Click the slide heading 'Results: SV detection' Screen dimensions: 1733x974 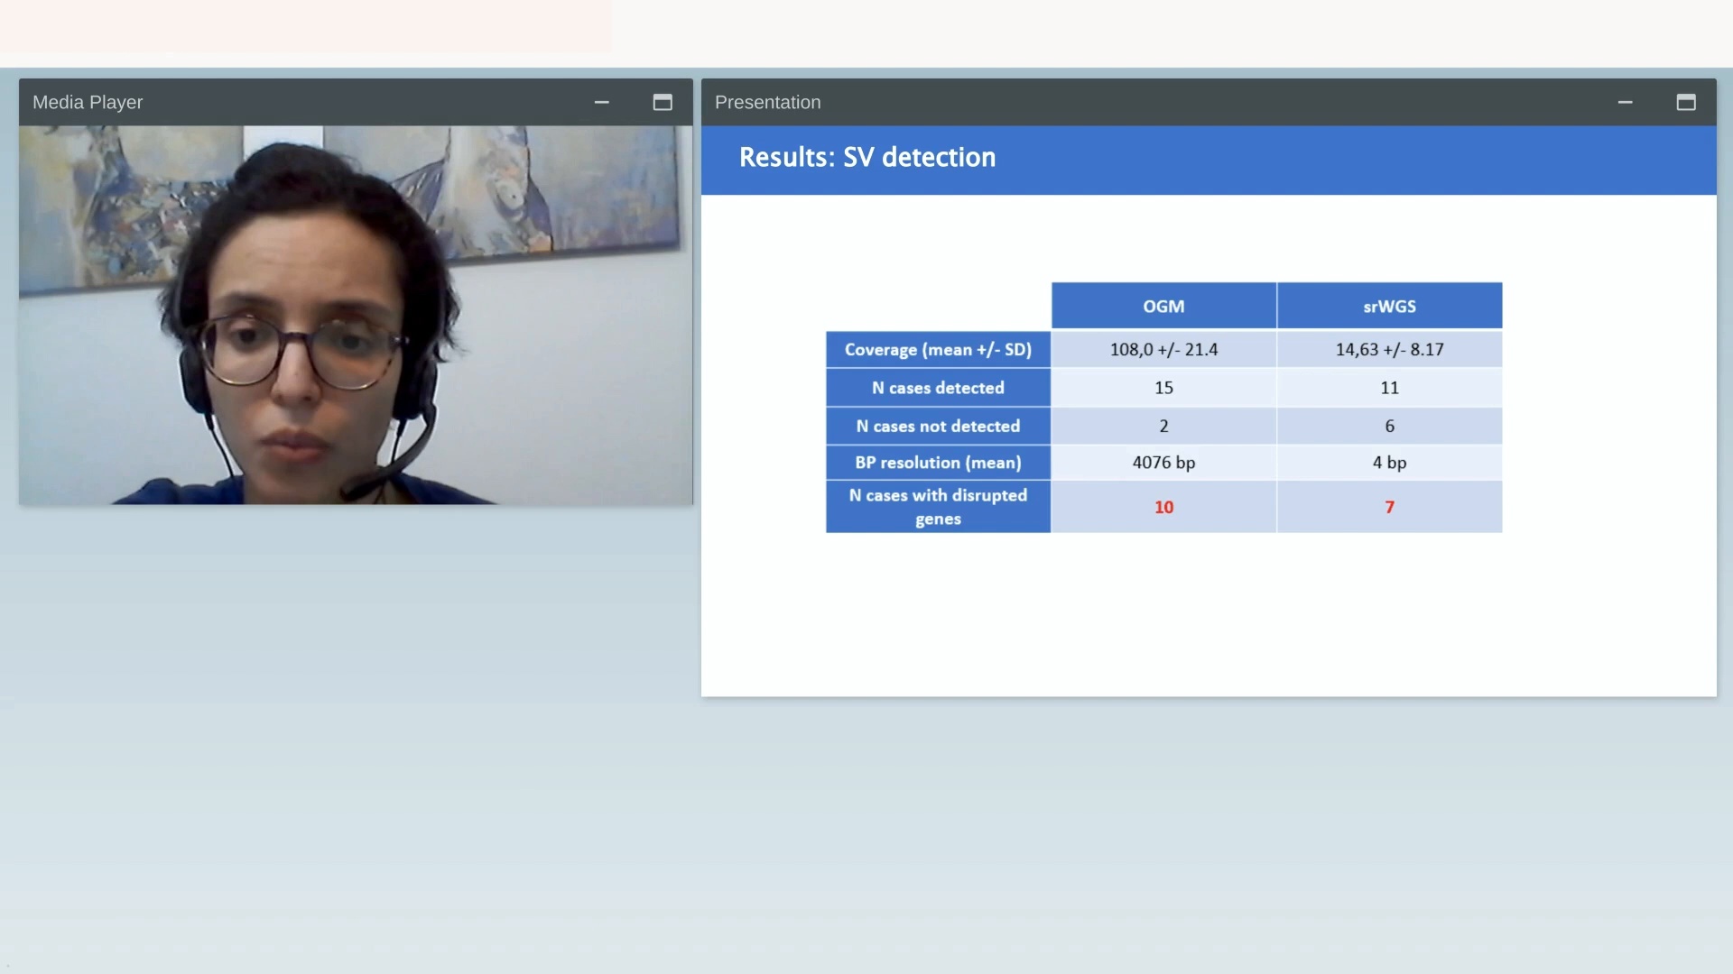(x=866, y=157)
